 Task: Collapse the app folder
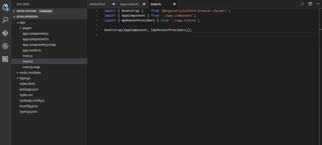click(x=22, y=22)
